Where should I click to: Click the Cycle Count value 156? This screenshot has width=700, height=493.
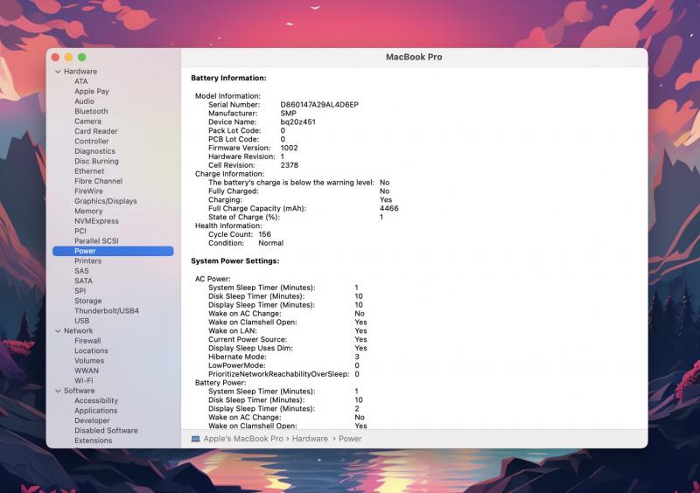coord(265,234)
